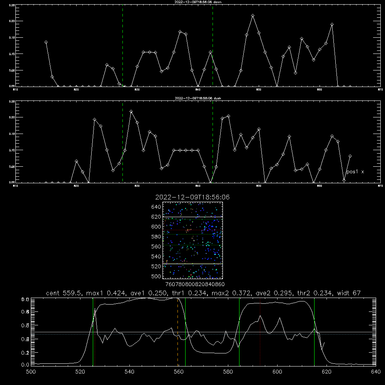Click the 'widt 67' value in stats line
Image resolution: width=385 pixels, height=385 pixels.
tap(349, 293)
